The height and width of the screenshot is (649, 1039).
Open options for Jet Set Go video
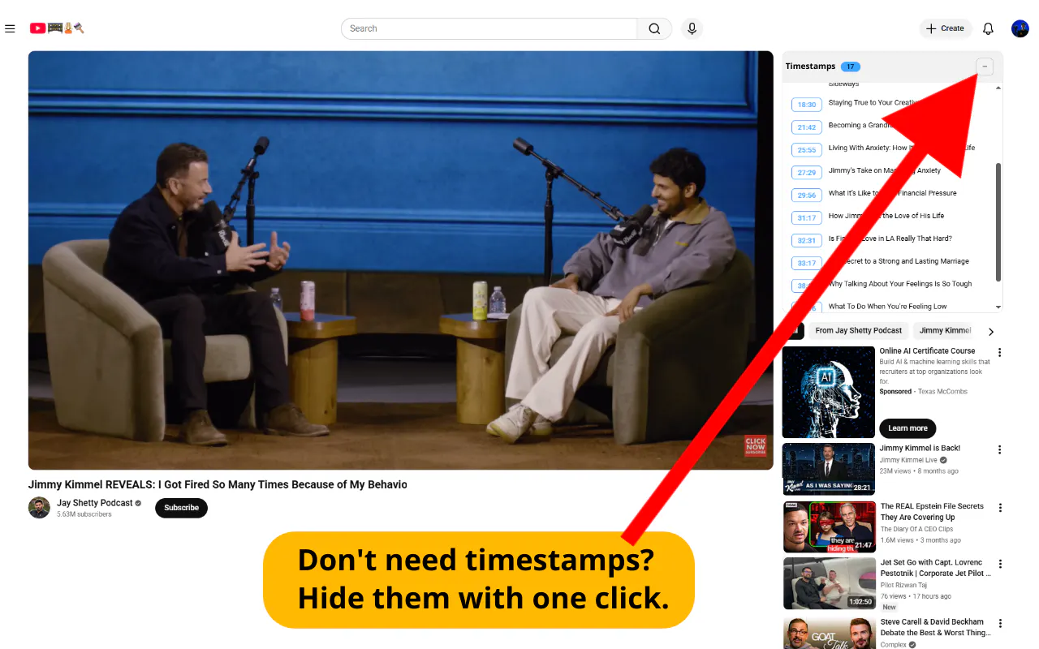(x=1000, y=564)
